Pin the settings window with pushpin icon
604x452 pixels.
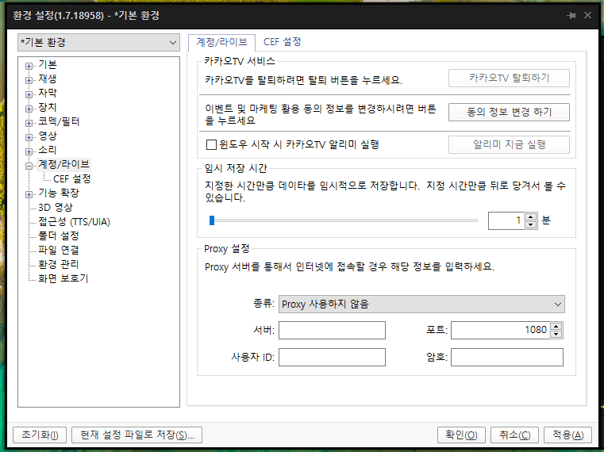[571, 15]
